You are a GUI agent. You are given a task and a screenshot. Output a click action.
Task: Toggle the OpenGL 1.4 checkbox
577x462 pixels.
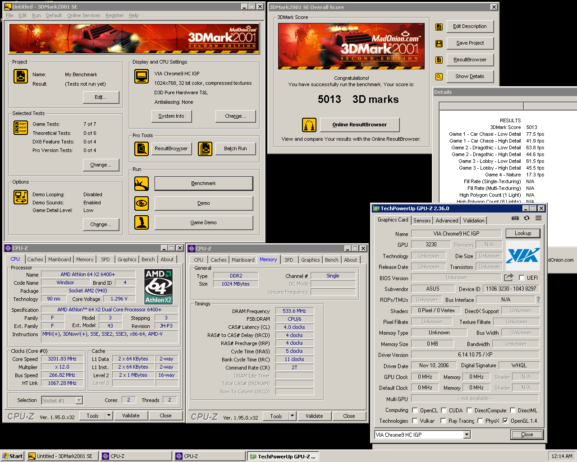(505, 420)
